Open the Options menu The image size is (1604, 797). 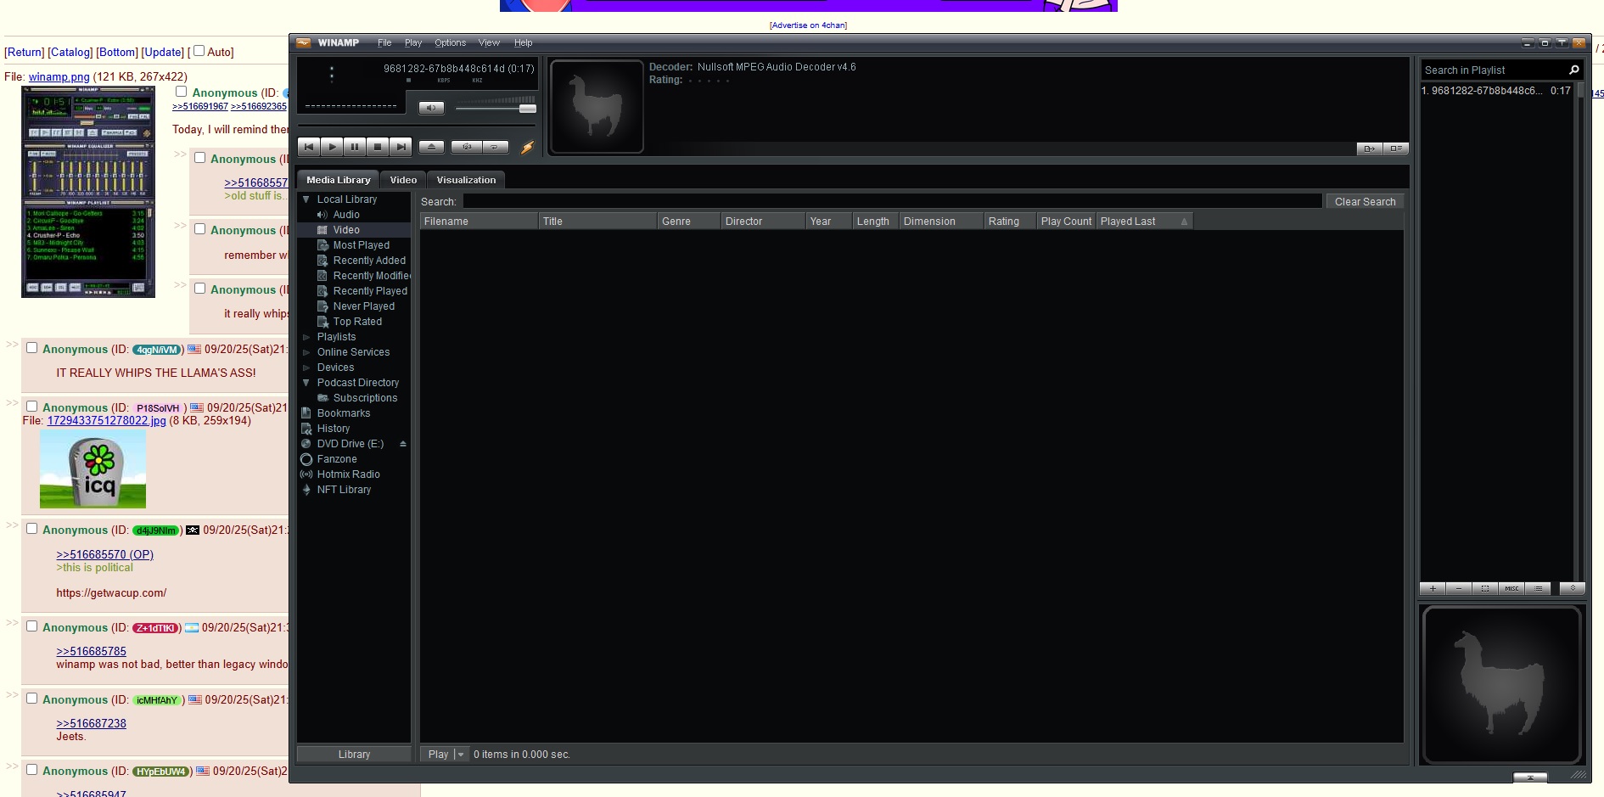(450, 42)
